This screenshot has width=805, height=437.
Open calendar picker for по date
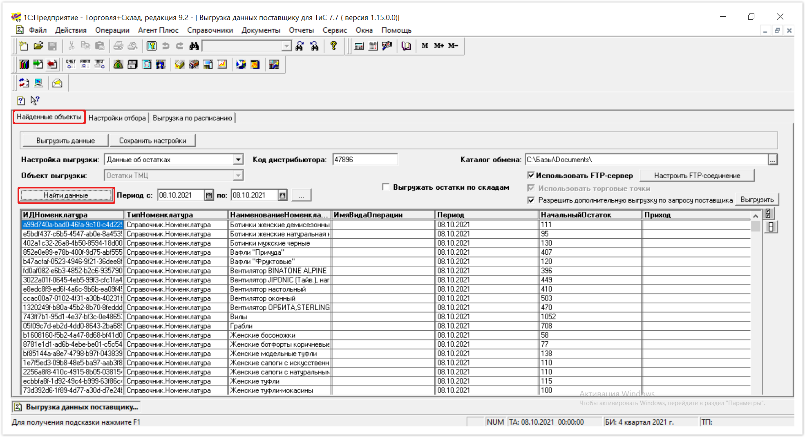tap(282, 195)
